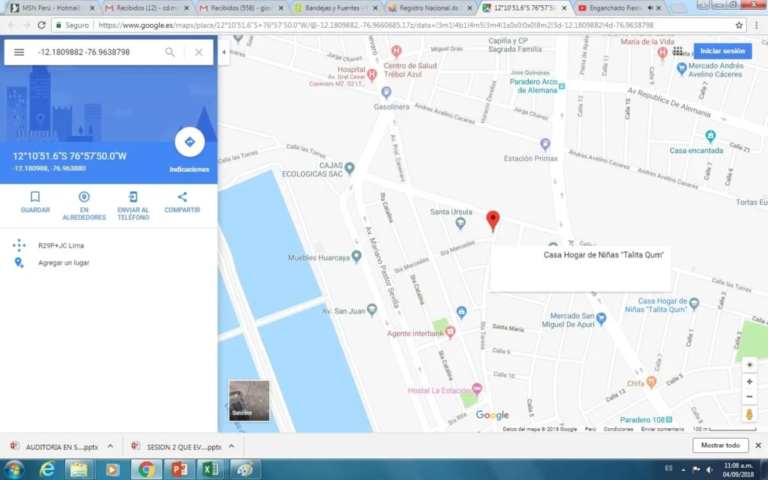Click the Mercado San Miguel De Apuri marker
Viewport: 768px width, 480px height.
601,319
